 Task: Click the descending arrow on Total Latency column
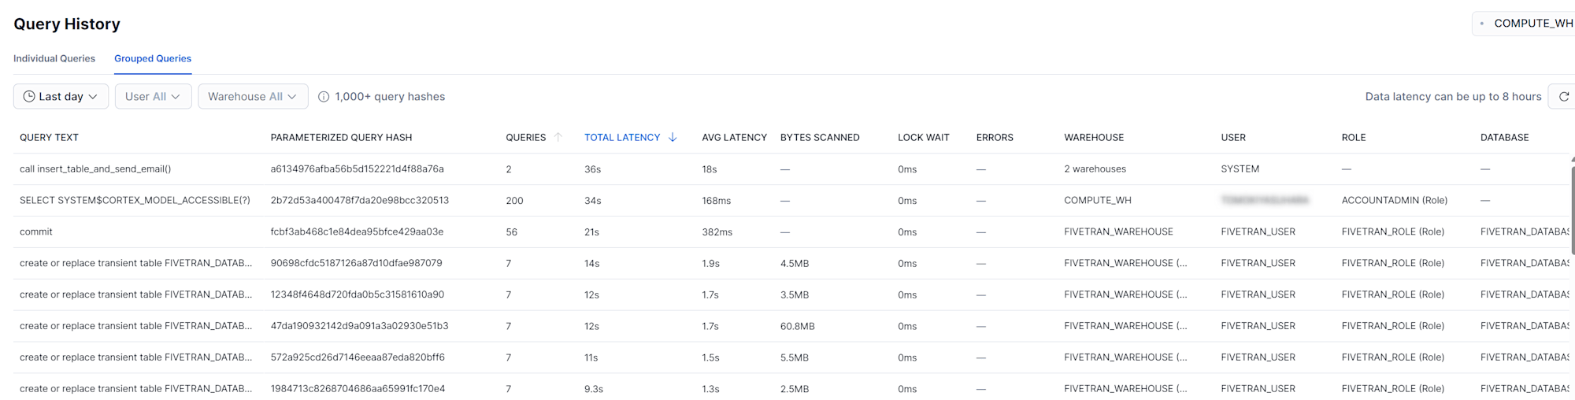pyautogui.click(x=673, y=137)
